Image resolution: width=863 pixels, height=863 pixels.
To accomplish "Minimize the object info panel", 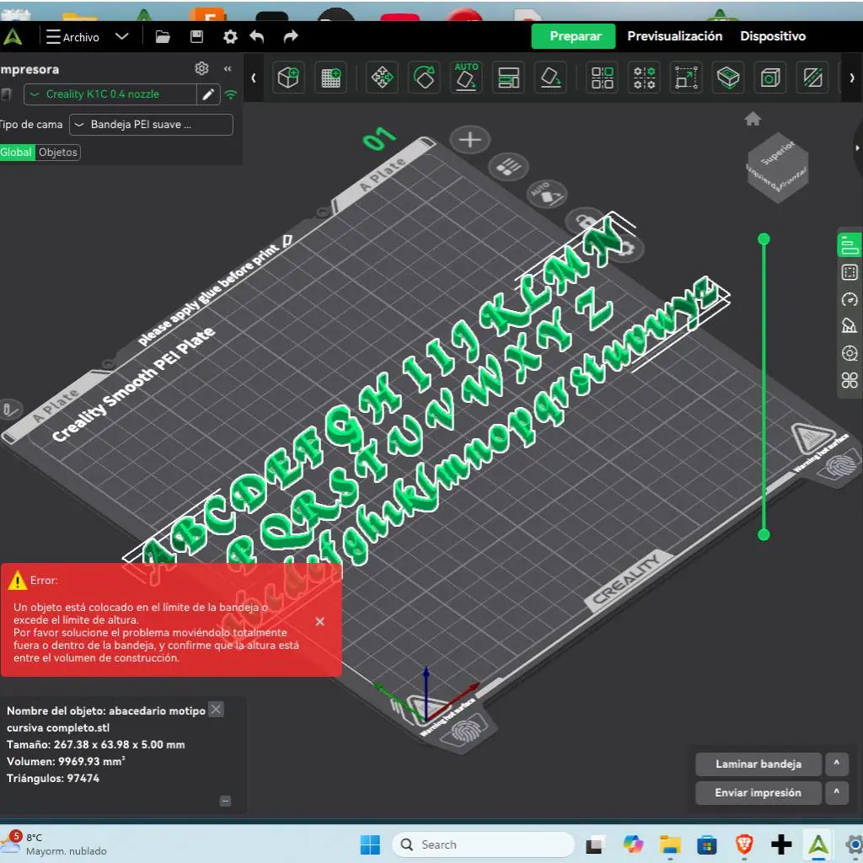I will pyautogui.click(x=225, y=801).
